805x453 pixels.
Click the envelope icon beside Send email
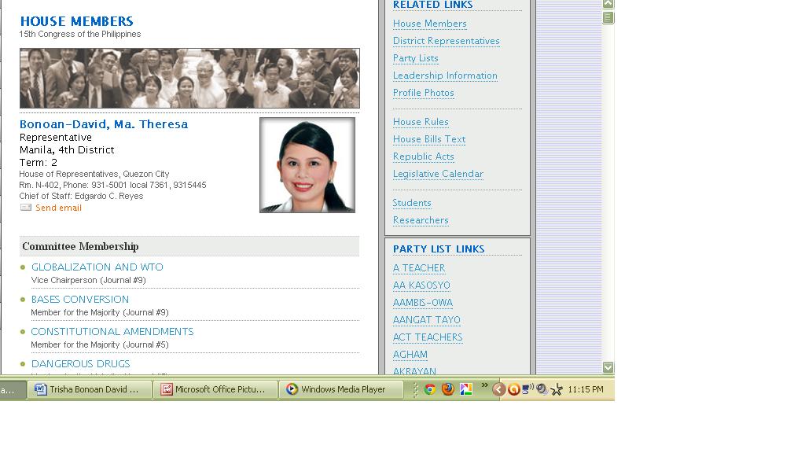click(x=26, y=208)
